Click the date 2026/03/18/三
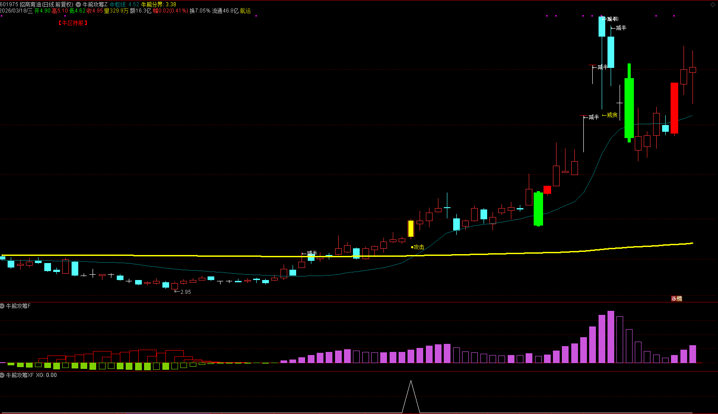This screenshot has width=718, height=414. (x=17, y=11)
